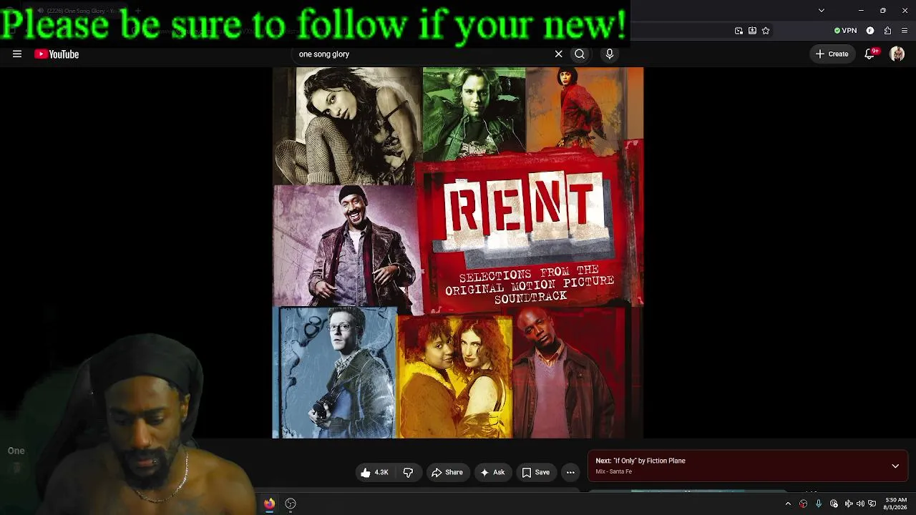The image size is (916, 515).
Task: Open the YouTube guide hamburger menu
Action: coord(17,54)
